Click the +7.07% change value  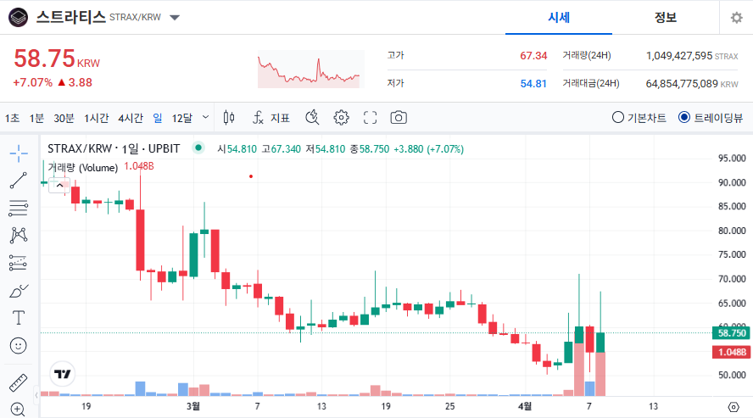click(33, 82)
